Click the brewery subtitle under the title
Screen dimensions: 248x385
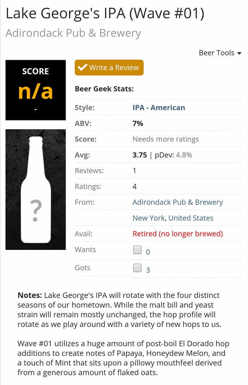click(73, 33)
